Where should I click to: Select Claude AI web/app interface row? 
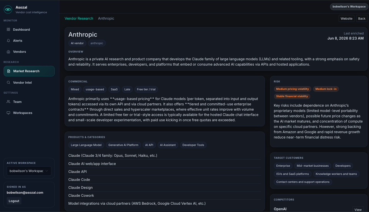(x=165, y=164)
